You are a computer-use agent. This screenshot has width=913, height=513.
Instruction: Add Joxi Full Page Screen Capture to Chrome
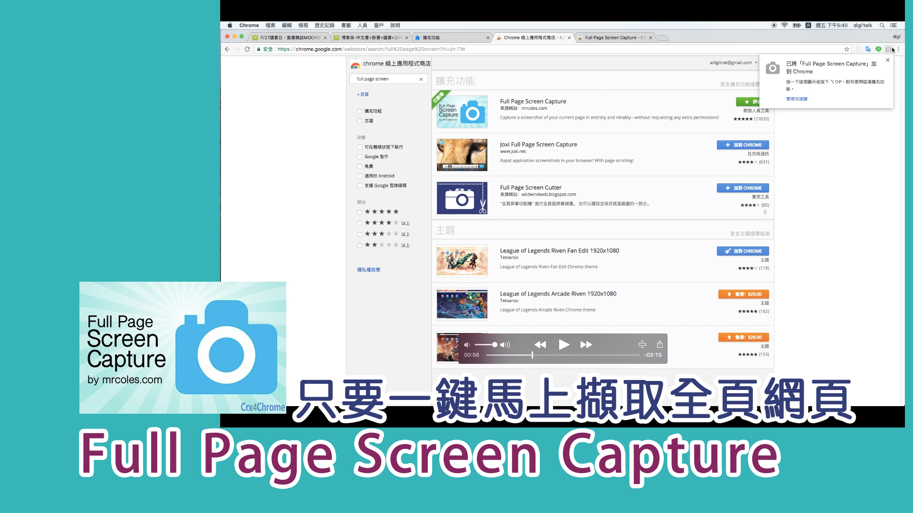pos(743,145)
